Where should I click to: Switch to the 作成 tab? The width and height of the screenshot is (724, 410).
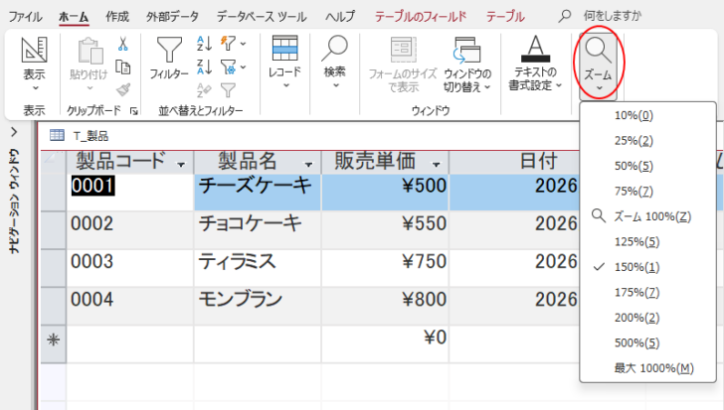click(117, 17)
